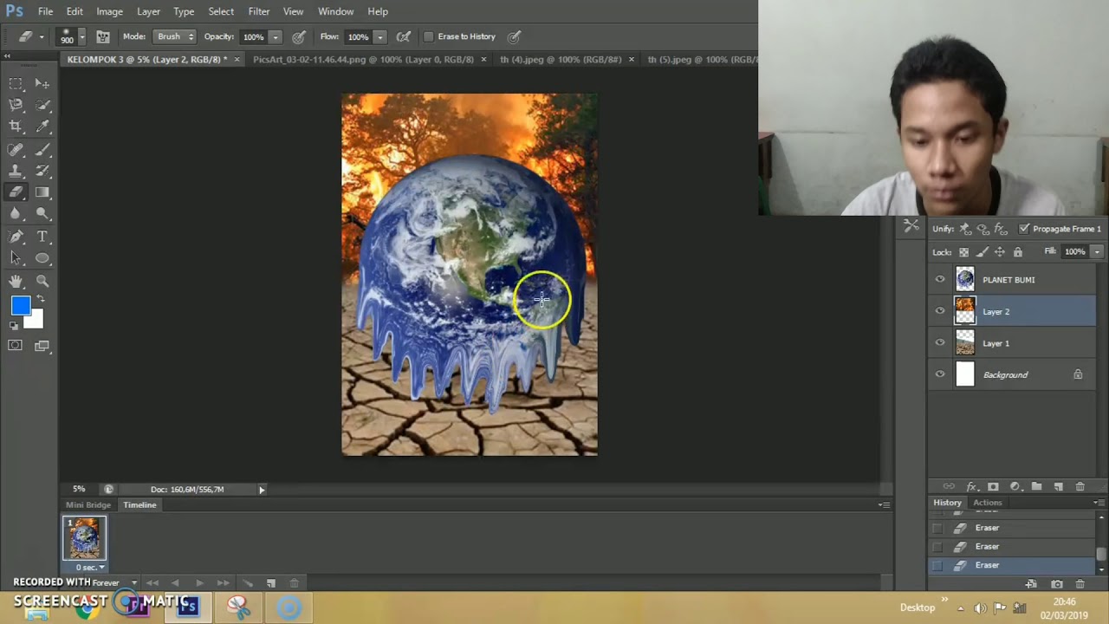
Task: Select the Eraser tool in toolbox
Action: tap(16, 192)
